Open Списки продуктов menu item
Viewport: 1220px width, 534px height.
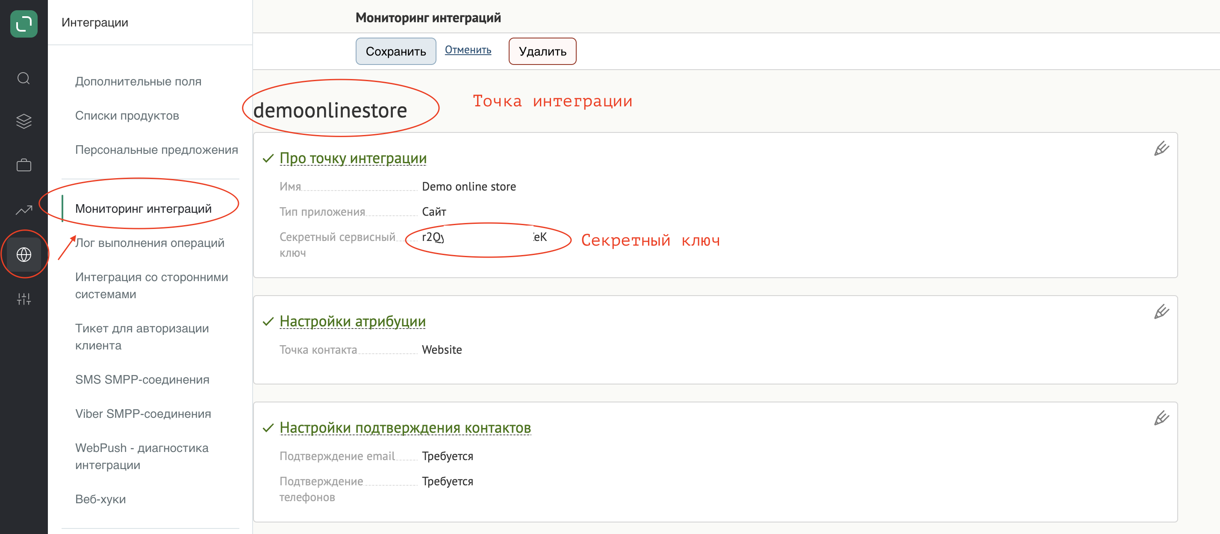[127, 115]
